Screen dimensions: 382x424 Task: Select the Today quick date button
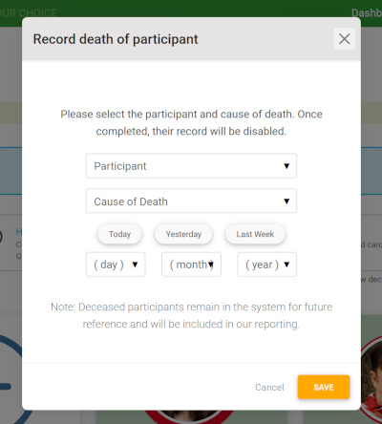click(x=119, y=234)
